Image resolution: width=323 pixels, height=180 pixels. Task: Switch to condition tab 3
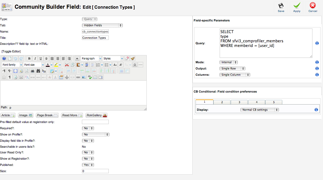coord(239,102)
